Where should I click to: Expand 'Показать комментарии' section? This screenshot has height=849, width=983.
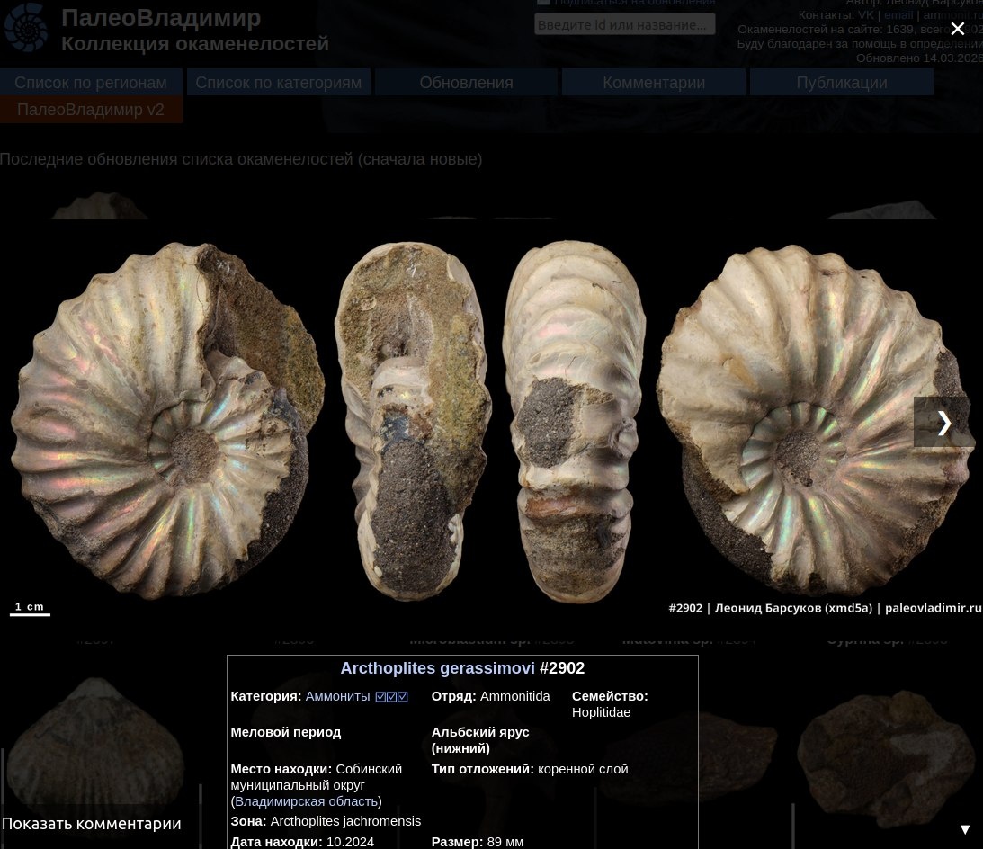click(x=91, y=824)
